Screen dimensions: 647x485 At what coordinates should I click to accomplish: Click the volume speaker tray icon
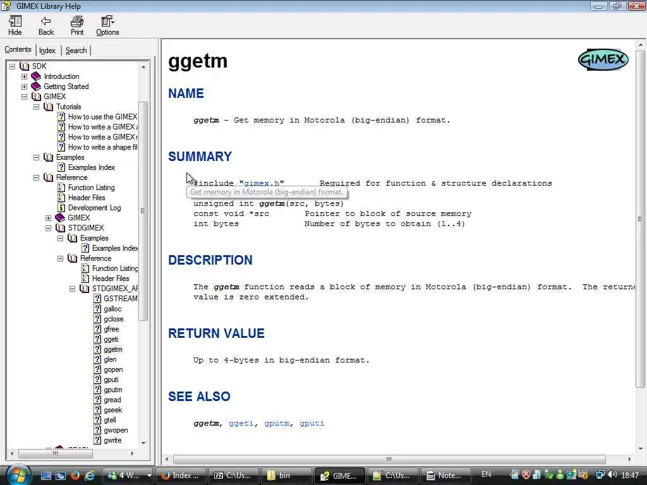(612, 475)
